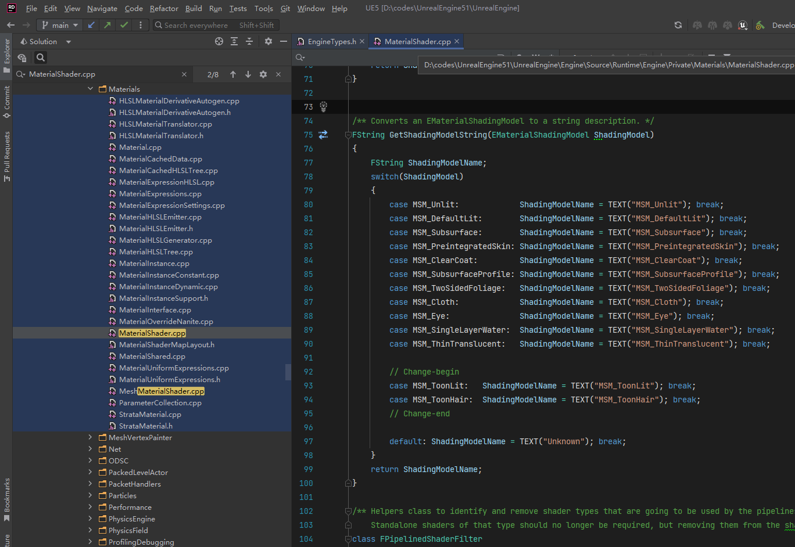Start the game using the play gamepad icon
Screen dimensions: 795x547
[697, 26]
